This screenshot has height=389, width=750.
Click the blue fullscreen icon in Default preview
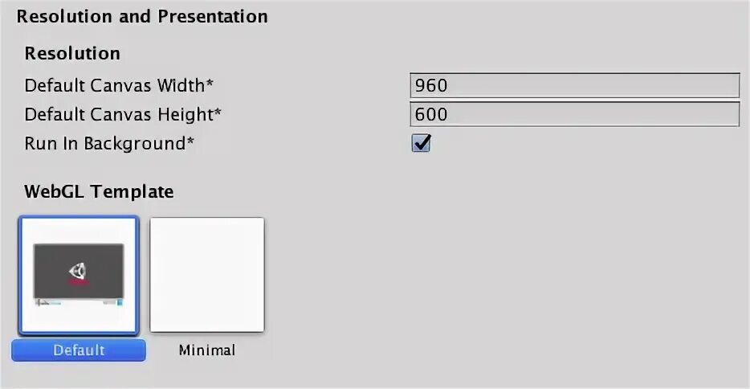(120, 303)
